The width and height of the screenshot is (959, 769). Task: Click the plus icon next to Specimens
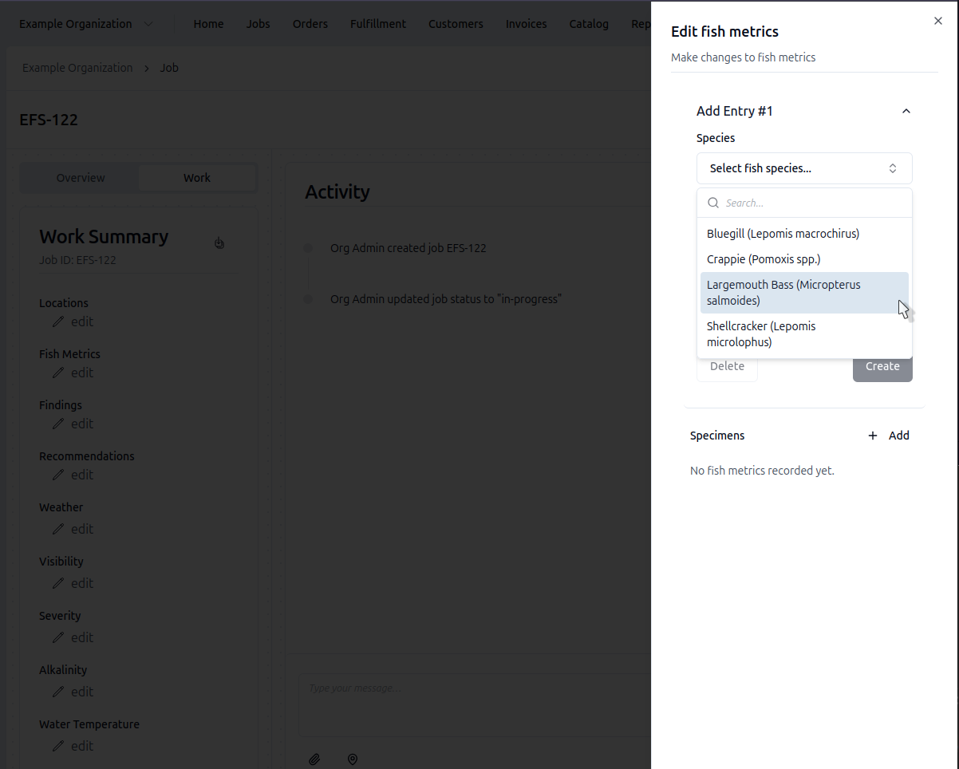pos(873,436)
